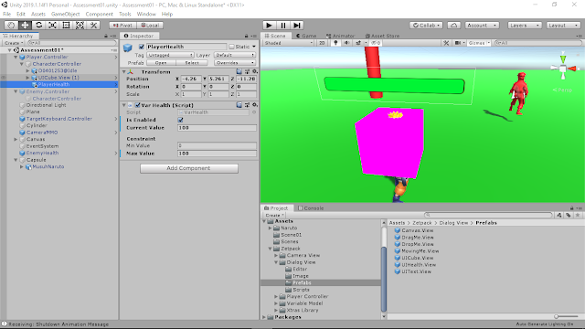The height and width of the screenshot is (329, 585).
Task: Open scene tools wrench icon
Action: click(x=446, y=43)
